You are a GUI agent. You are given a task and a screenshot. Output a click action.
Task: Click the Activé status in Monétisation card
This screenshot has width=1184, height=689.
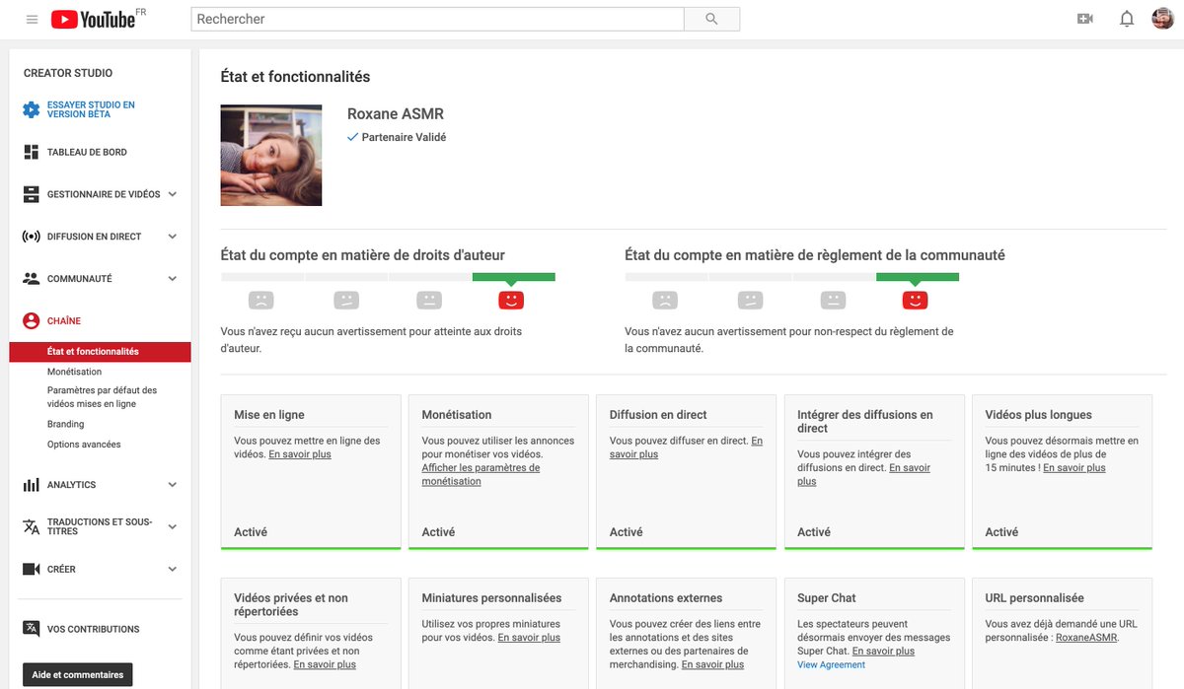pos(438,532)
